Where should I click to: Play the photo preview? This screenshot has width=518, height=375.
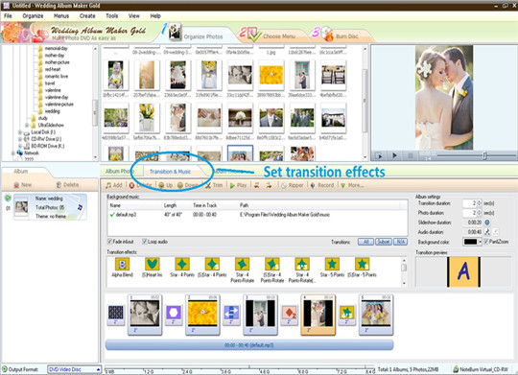click(394, 155)
